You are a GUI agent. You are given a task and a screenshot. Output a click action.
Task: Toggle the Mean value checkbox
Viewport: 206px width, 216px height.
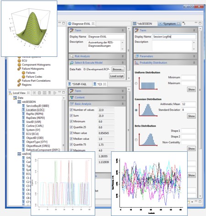coord(71,133)
